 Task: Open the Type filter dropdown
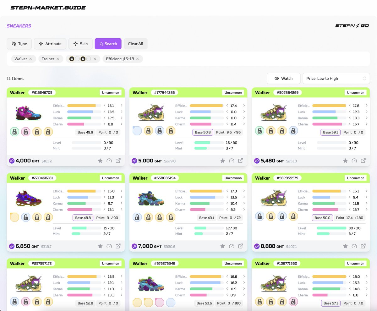(19, 44)
